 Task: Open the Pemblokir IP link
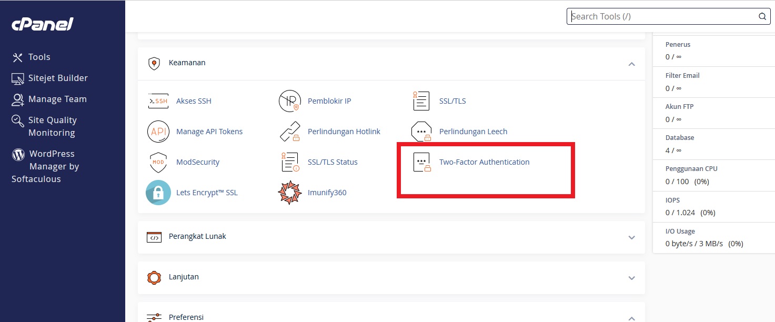(x=329, y=101)
